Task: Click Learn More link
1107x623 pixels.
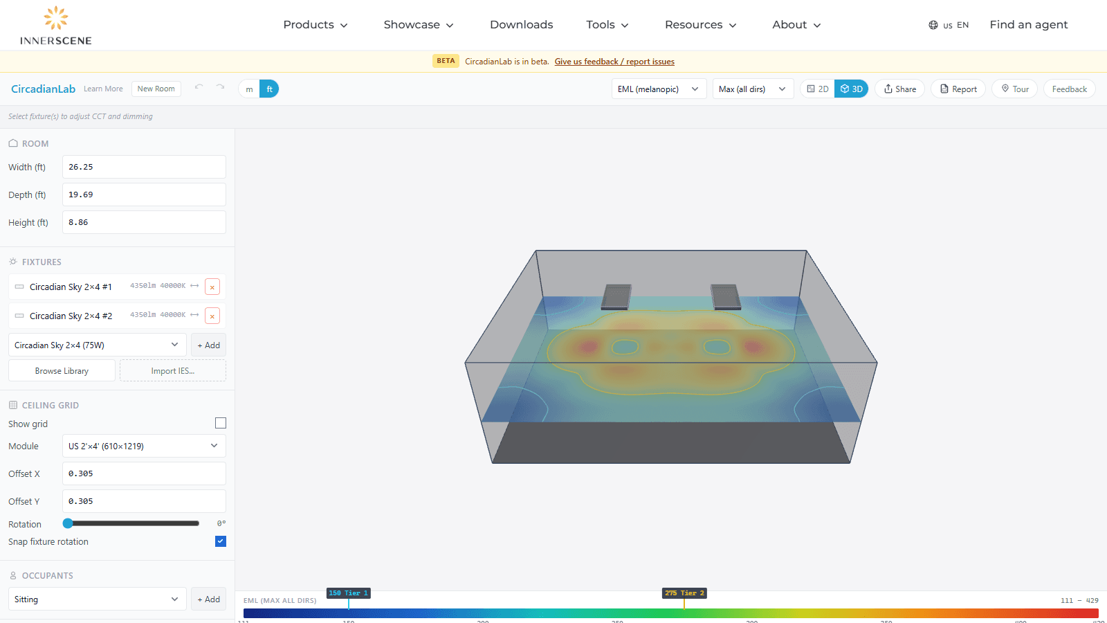Action: click(103, 89)
